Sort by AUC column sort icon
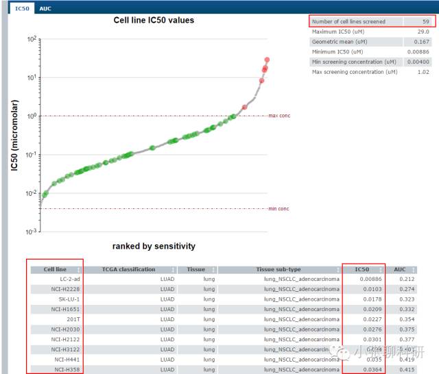 tap(414, 270)
